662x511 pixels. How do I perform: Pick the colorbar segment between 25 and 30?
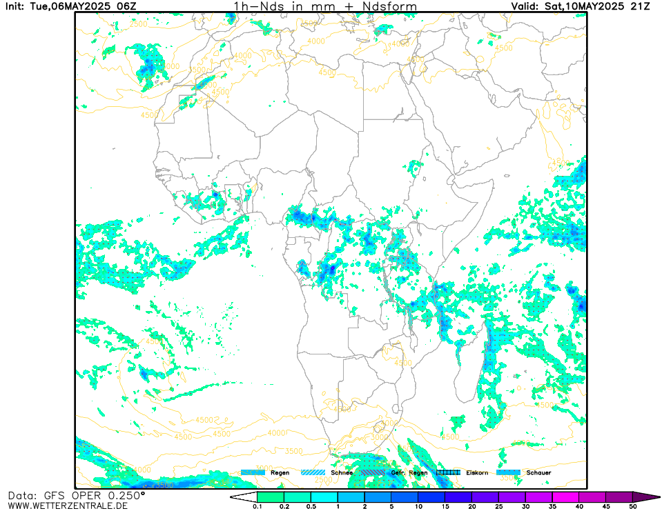point(512,497)
